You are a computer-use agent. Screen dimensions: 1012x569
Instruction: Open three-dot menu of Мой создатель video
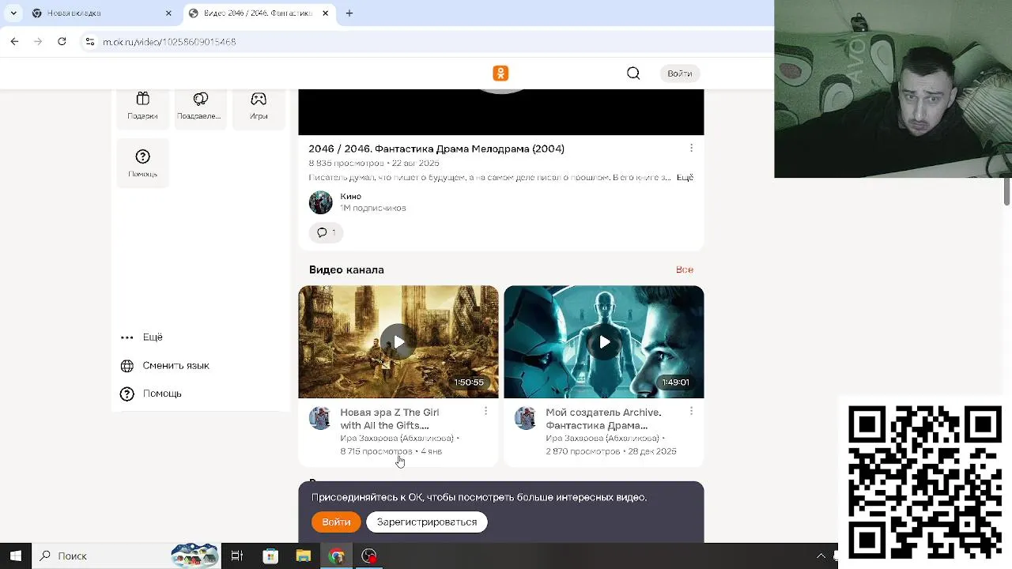coord(691,411)
